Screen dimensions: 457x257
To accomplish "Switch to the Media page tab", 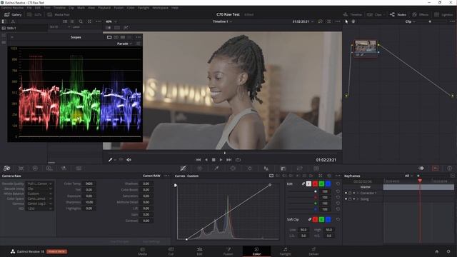I will coord(143,251).
